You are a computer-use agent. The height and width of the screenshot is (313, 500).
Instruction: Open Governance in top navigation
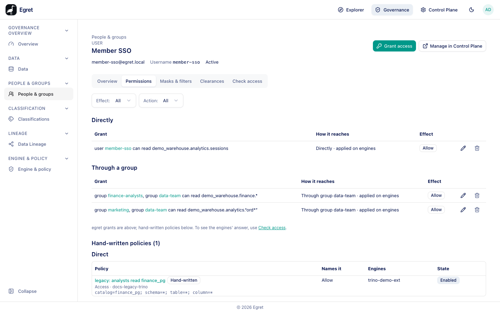click(x=392, y=10)
